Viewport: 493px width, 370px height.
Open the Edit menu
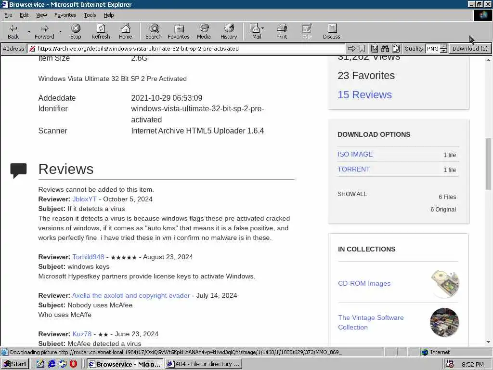24,15
